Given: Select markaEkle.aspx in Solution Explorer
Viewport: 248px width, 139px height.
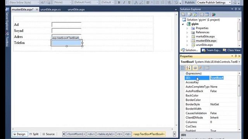Looking at the screenshot, I should [205, 37].
